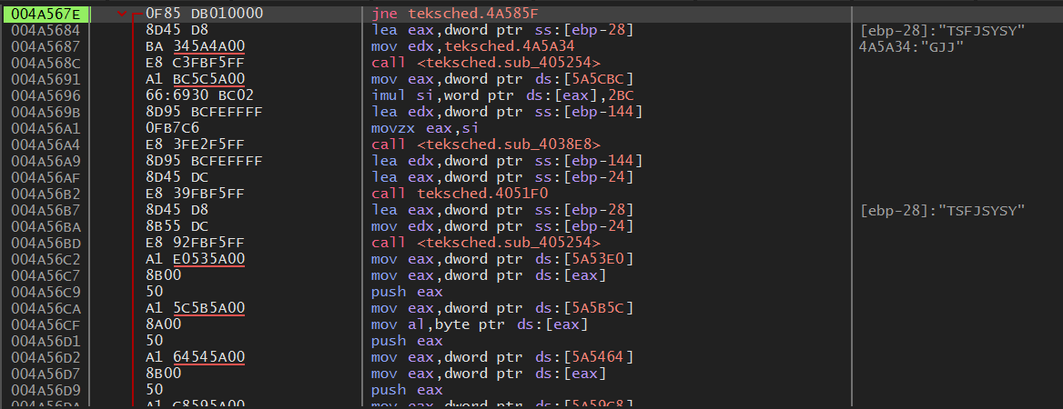Screen dimensions: 1063x409
Task: Select address 004A569B row
Action: pos(46,112)
